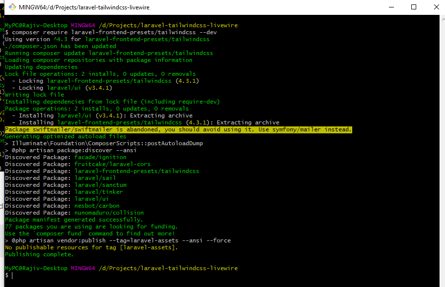Image resolution: width=445 pixels, height=287 pixels.
Task: Click the 'laravel/sanctum' discovered package text
Action: (101, 185)
